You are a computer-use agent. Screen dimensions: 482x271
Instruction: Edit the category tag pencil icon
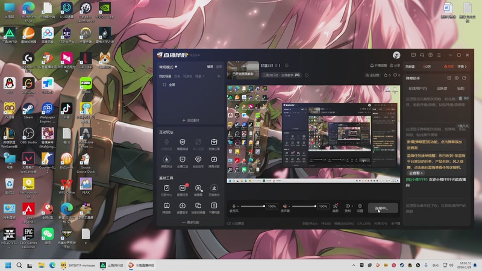(x=307, y=75)
